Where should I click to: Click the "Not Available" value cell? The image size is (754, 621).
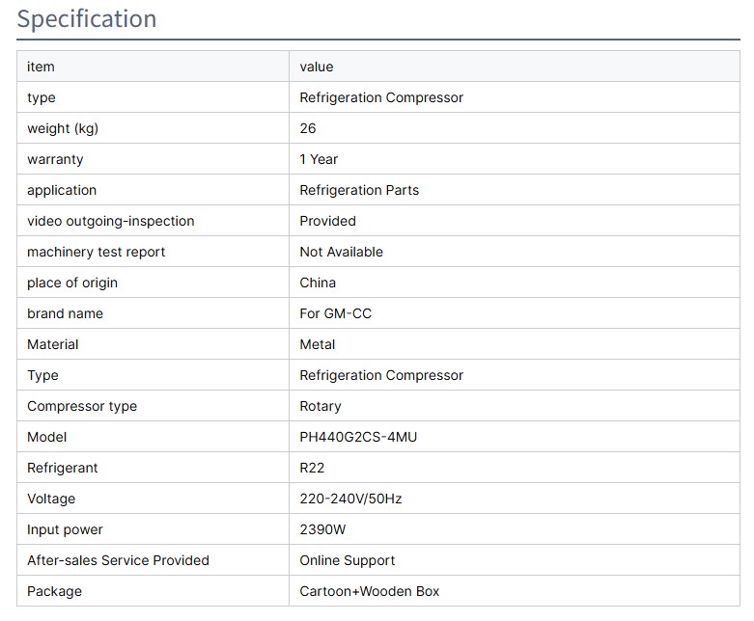(342, 252)
